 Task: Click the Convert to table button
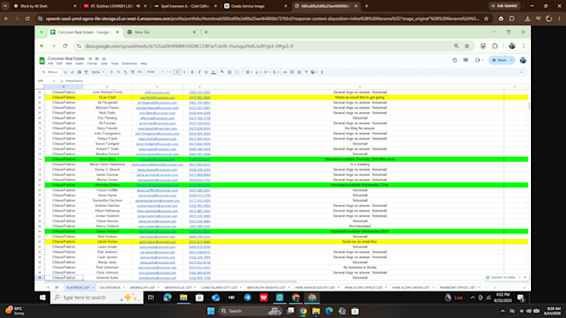pos(501,277)
